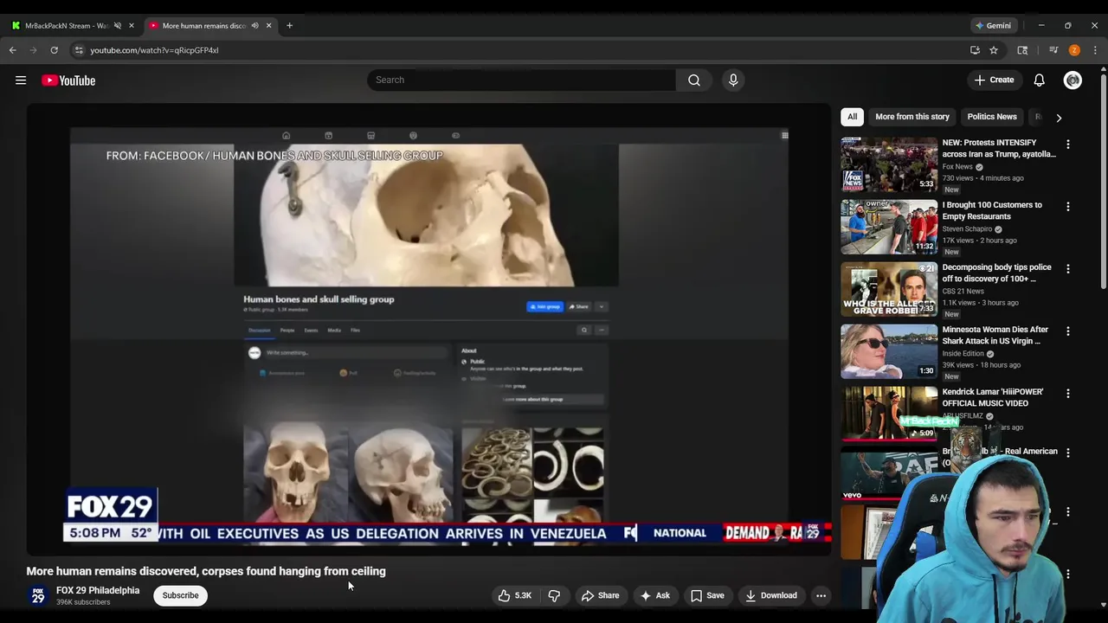Open options menu for 100 Customers video

click(x=1067, y=207)
